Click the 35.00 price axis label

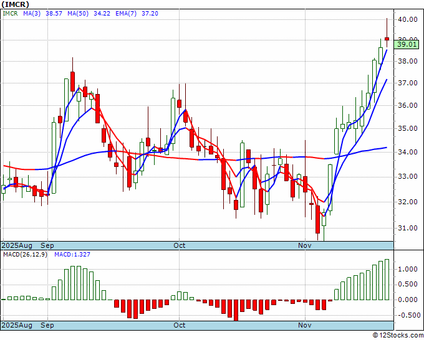click(408, 128)
